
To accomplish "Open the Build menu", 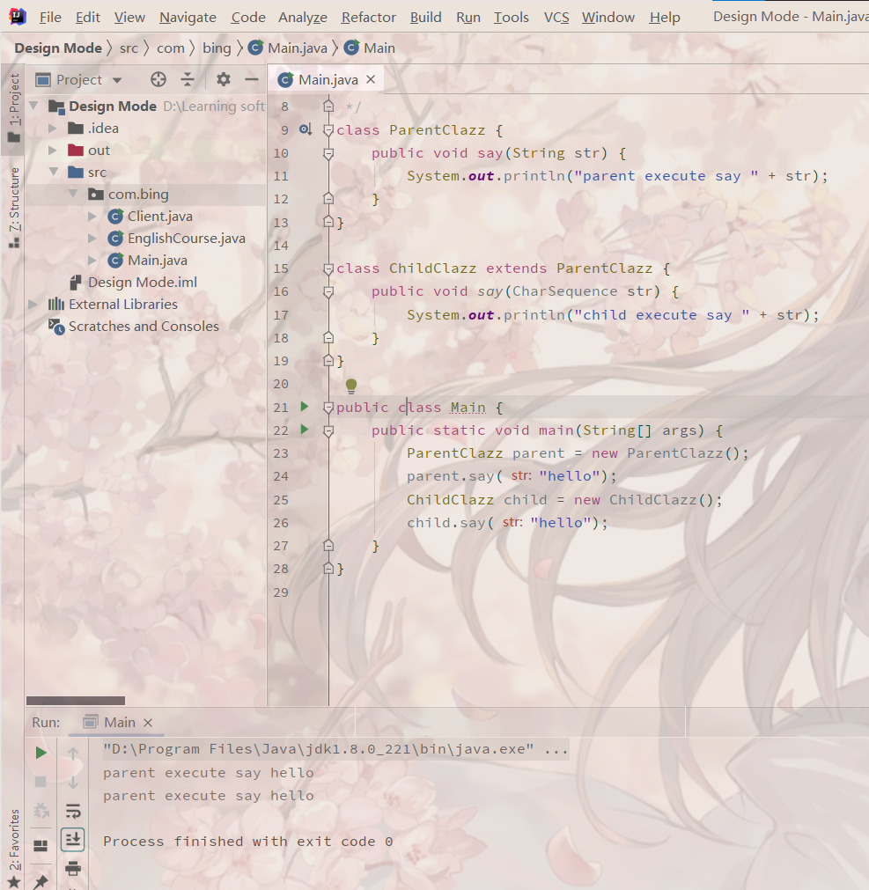I will [x=426, y=18].
